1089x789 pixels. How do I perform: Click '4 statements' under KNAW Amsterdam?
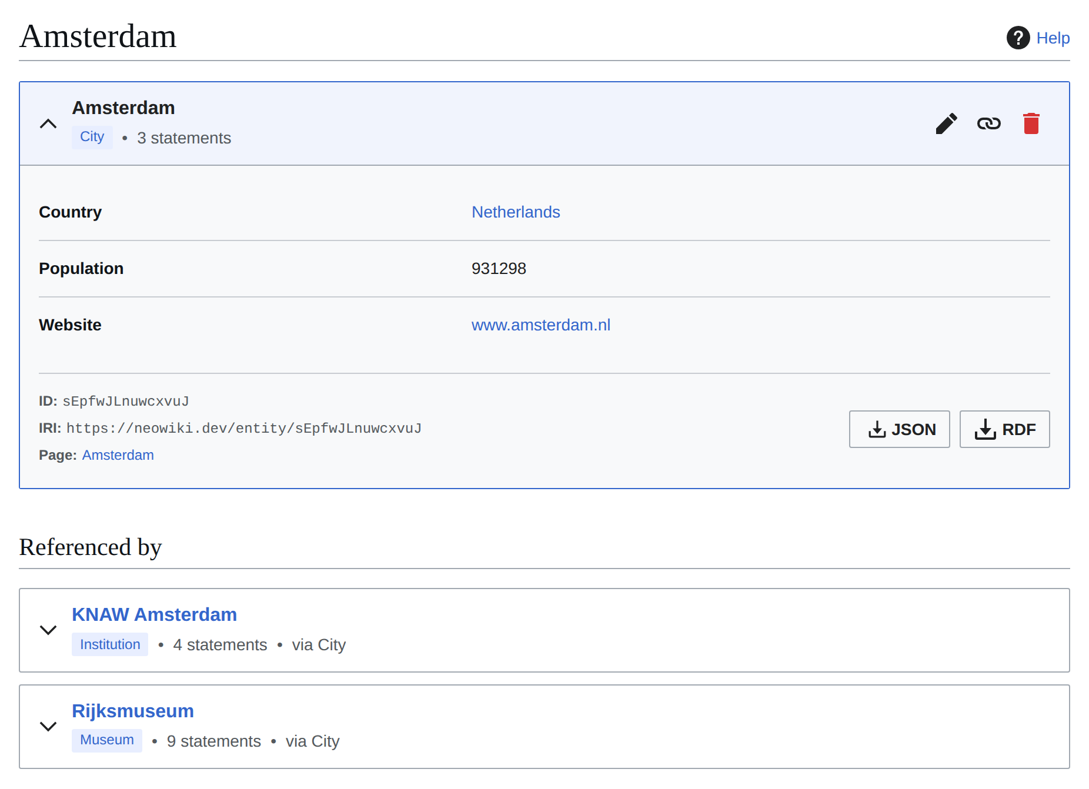[220, 645]
